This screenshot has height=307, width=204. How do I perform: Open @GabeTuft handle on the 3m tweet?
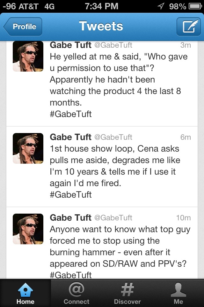[113, 45]
